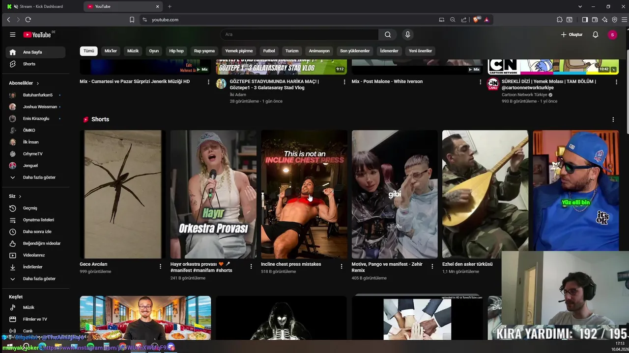Viewport: 629px width, 353px height.
Task: Open Oynatma listeleri in sidebar
Action: pyautogui.click(x=36, y=220)
